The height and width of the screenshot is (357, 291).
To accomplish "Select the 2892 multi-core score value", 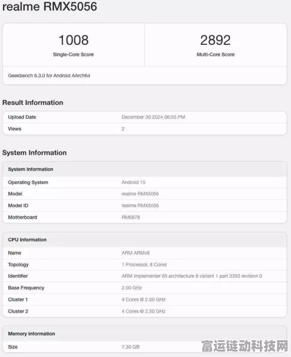I will (x=215, y=40).
